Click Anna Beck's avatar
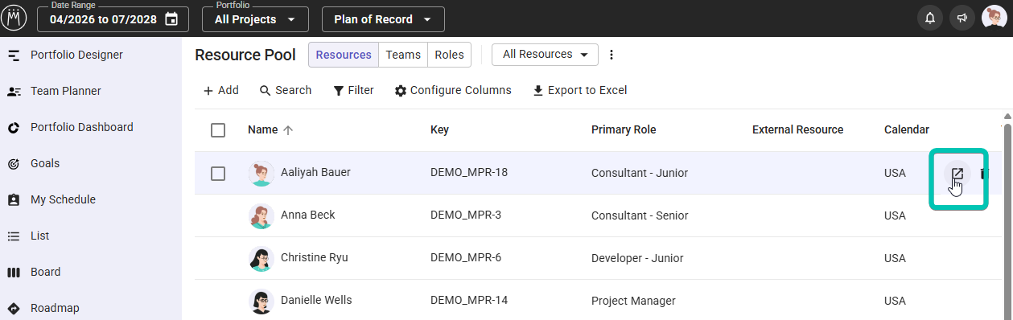 coord(261,215)
